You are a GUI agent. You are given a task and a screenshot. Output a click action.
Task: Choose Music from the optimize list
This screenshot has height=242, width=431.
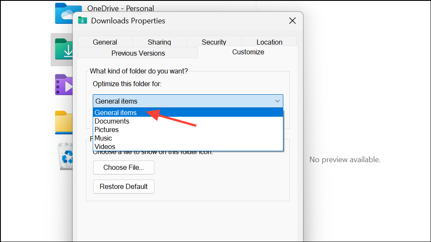[103, 138]
